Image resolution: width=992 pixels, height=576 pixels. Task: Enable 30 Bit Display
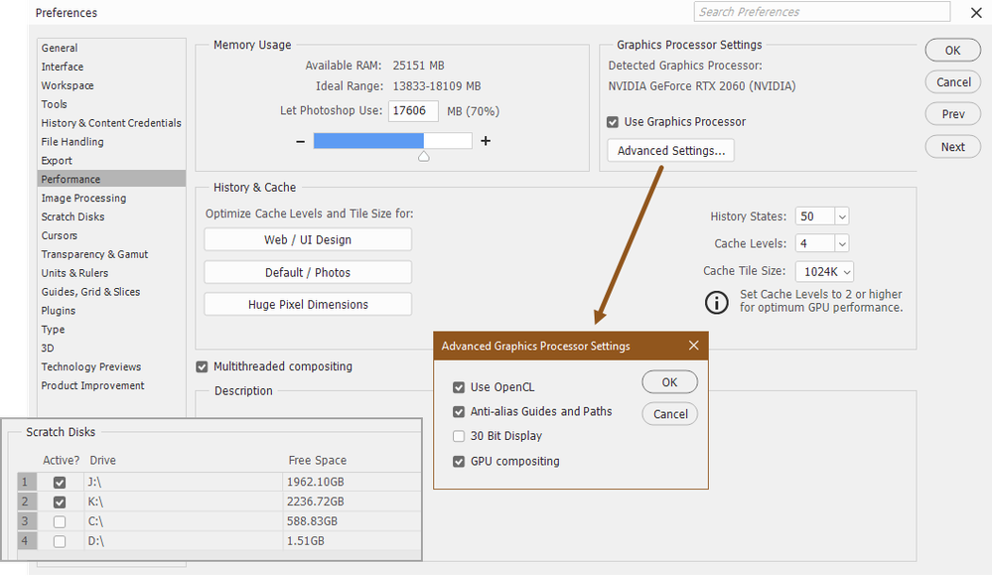point(459,436)
